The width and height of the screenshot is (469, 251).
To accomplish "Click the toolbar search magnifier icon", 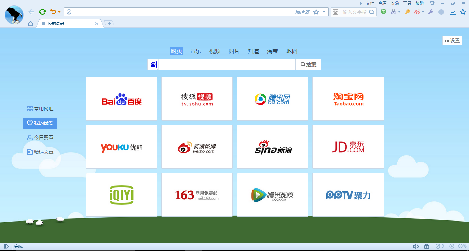I will 371,12.
